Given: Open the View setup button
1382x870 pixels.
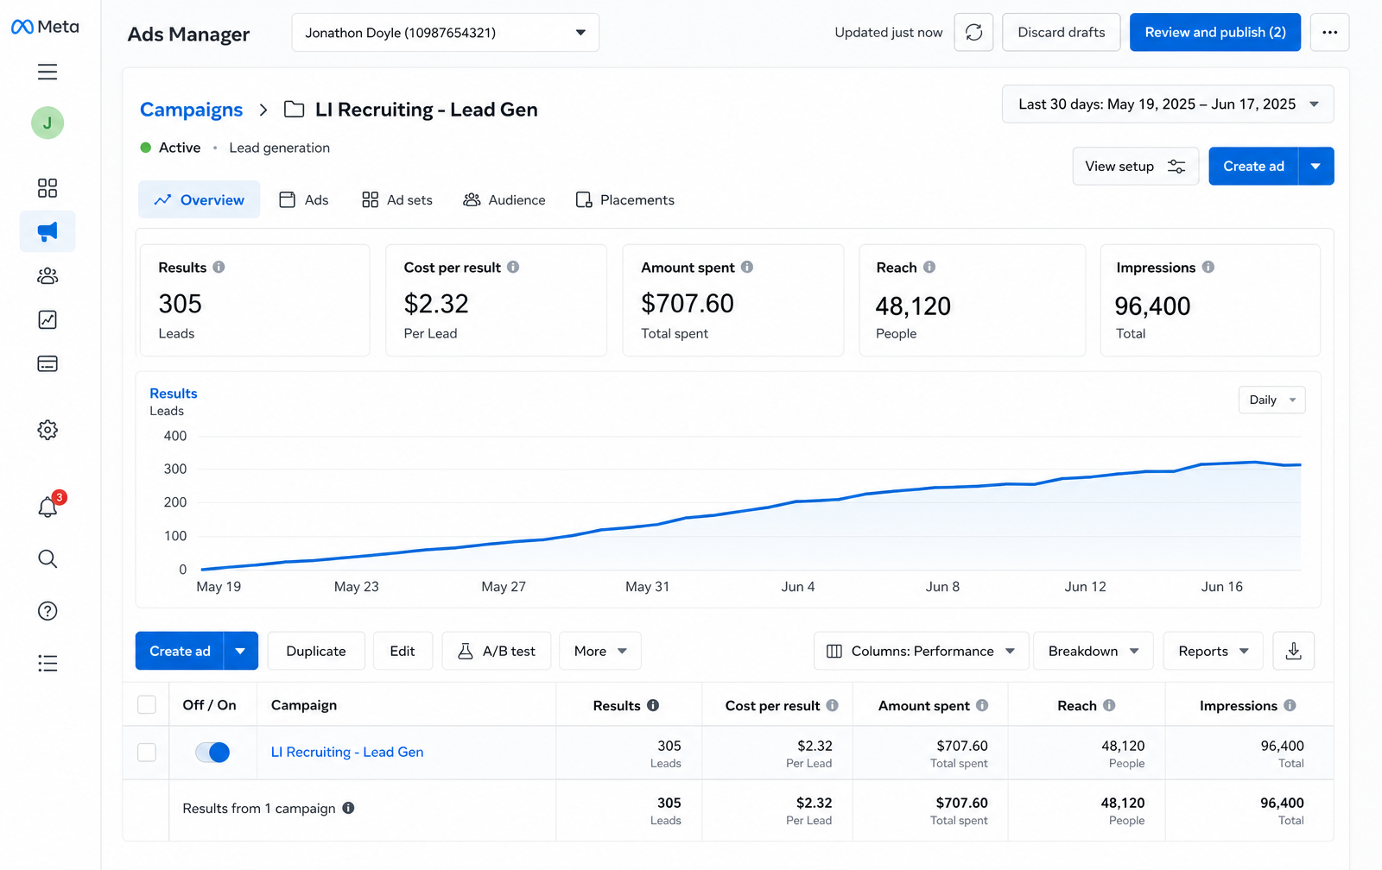Looking at the screenshot, I should pos(1135,166).
